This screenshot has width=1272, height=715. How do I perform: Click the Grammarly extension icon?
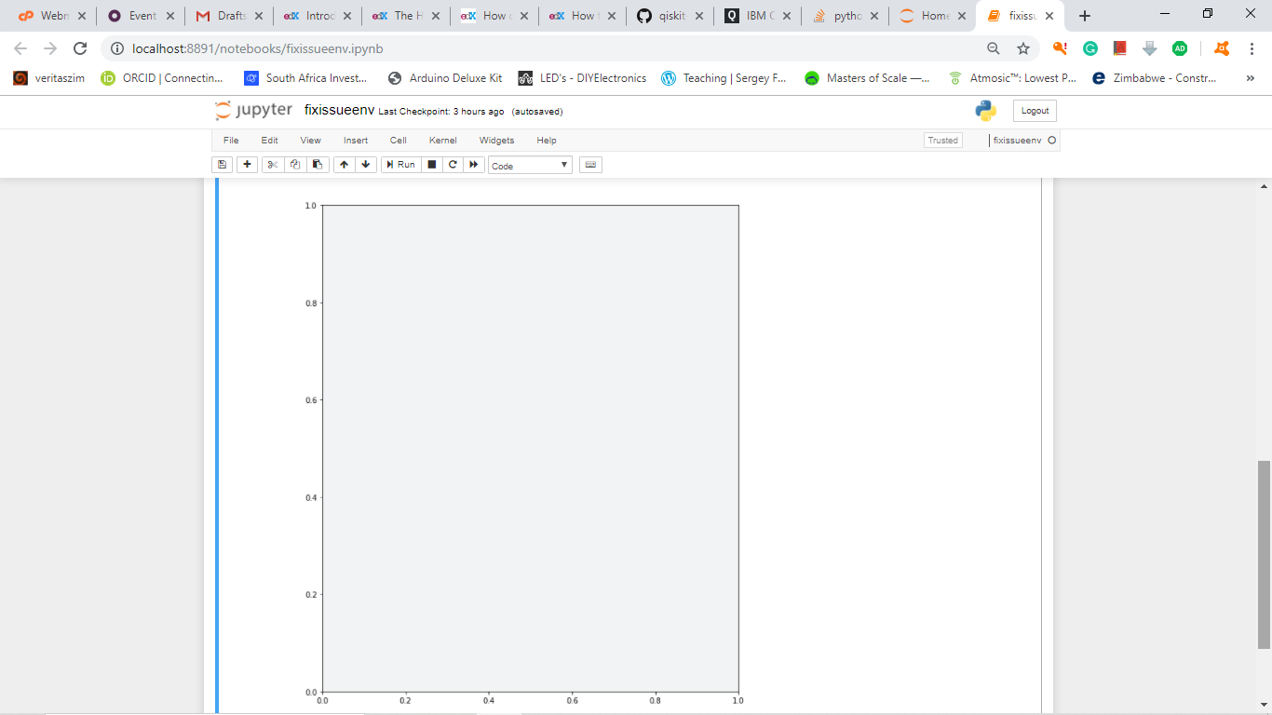[x=1090, y=48]
